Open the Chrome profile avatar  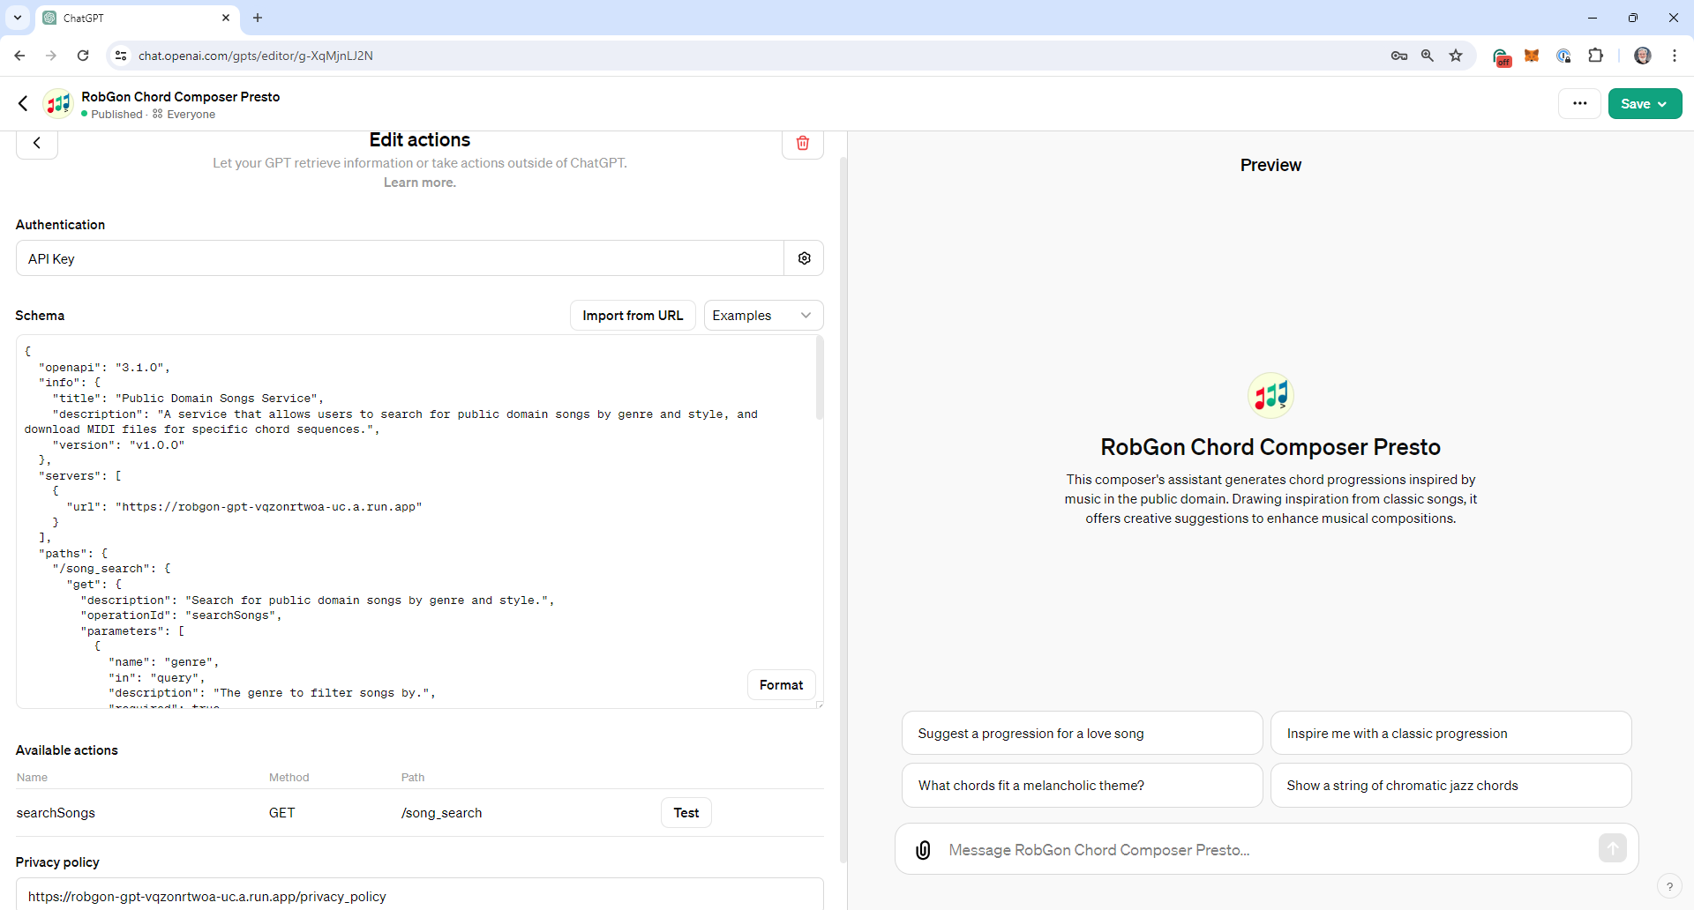1643,56
